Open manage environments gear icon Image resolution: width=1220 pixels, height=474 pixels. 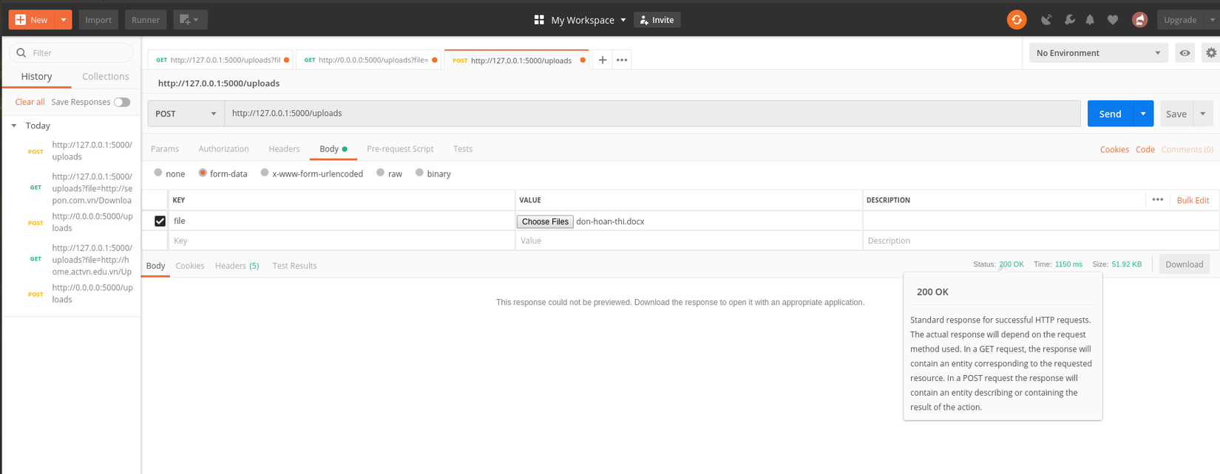click(1210, 53)
